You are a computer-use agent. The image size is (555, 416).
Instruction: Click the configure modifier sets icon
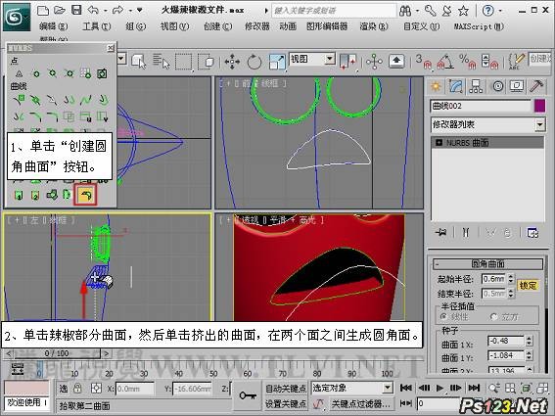tap(532, 233)
